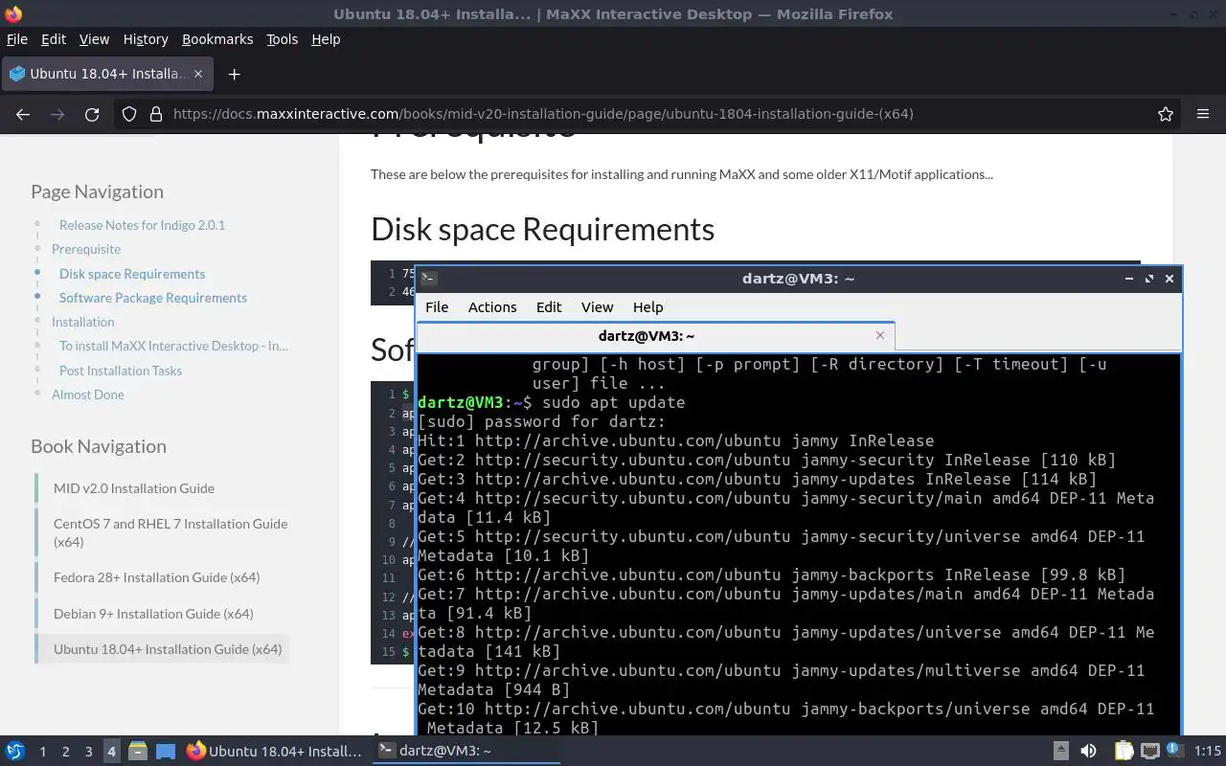Viewport: 1226px width, 766px height.
Task: Open the volume speaker icon in tray
Action: [1088, 751]
